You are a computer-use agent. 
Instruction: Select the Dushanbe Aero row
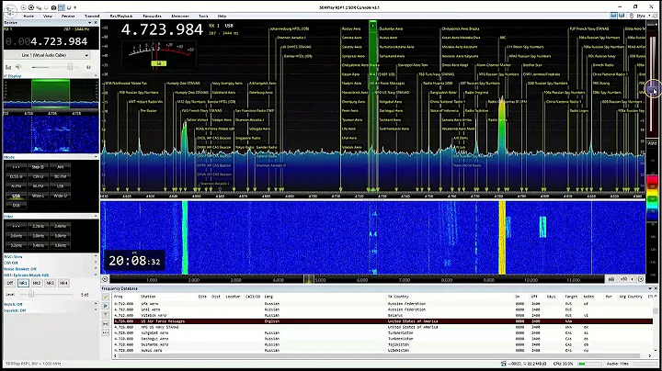coord(382,344)
